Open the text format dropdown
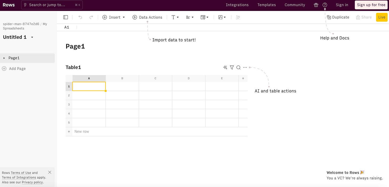 pyautogui.click(x=175, y=17)
